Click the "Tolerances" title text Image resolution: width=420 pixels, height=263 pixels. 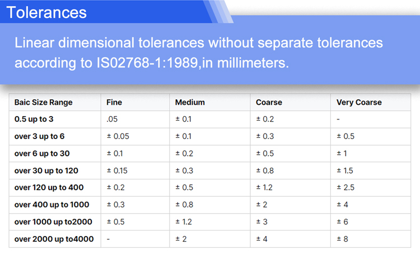(x=46, y=12)
